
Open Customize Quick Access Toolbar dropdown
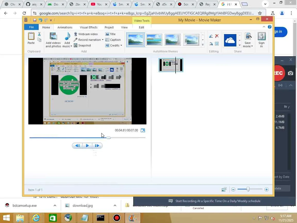pyautogui.click(x=51, y=20)
